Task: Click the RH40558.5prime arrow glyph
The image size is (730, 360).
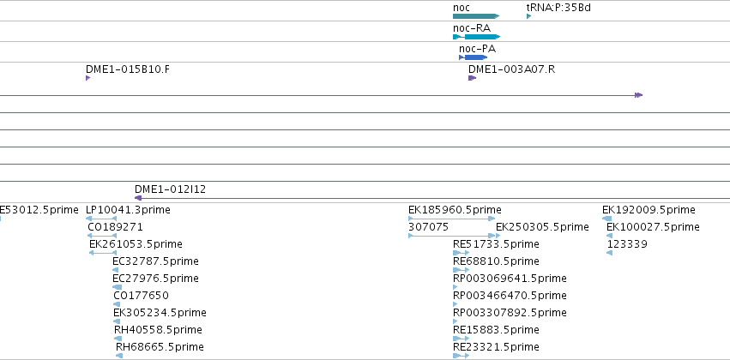Action: click(118, 339)
